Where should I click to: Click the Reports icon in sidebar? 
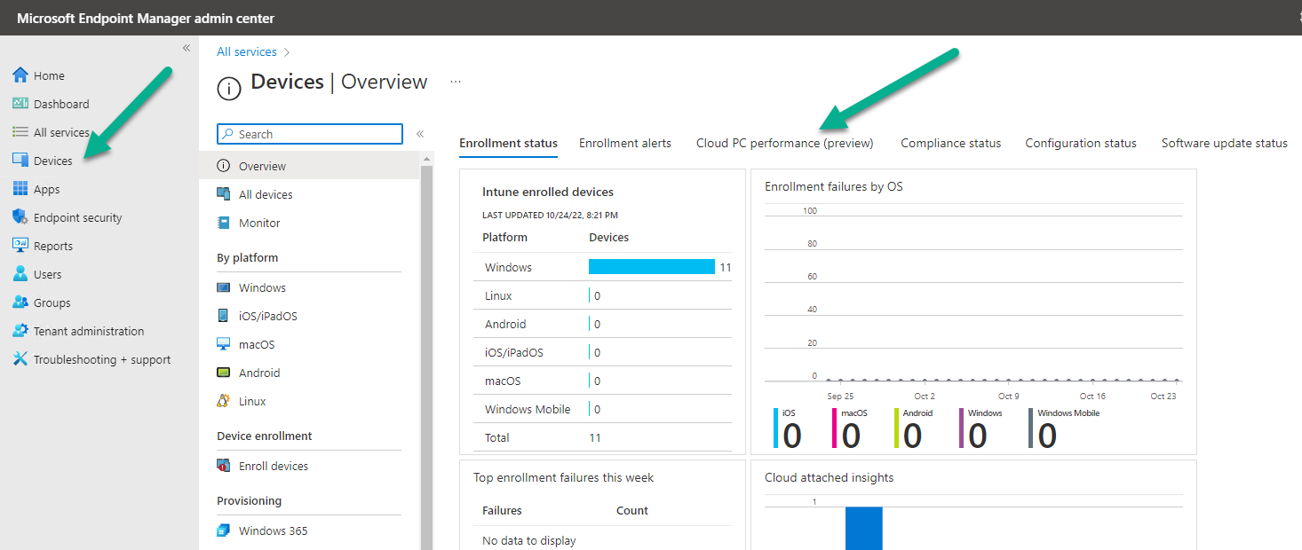pyautogui.click(x=20, y=246)
